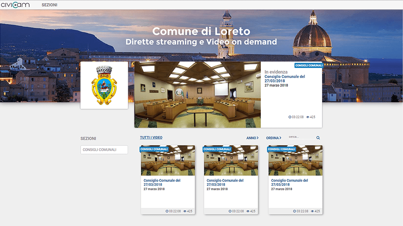Open the second video card thumbnail
403x226 pixels.
[x=231, y=160]
